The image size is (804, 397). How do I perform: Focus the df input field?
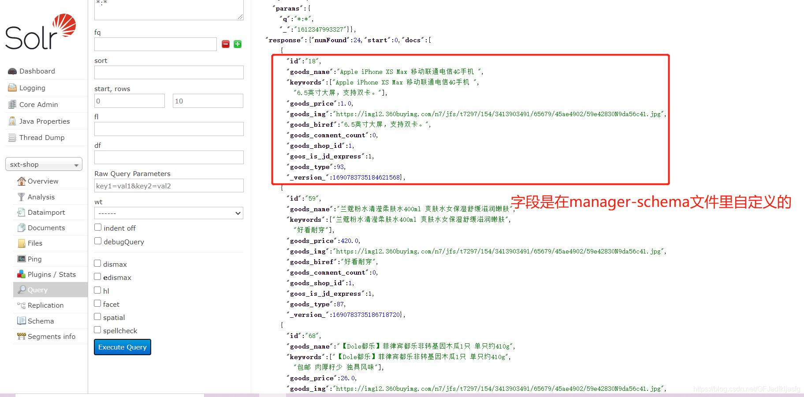point(169,157)
